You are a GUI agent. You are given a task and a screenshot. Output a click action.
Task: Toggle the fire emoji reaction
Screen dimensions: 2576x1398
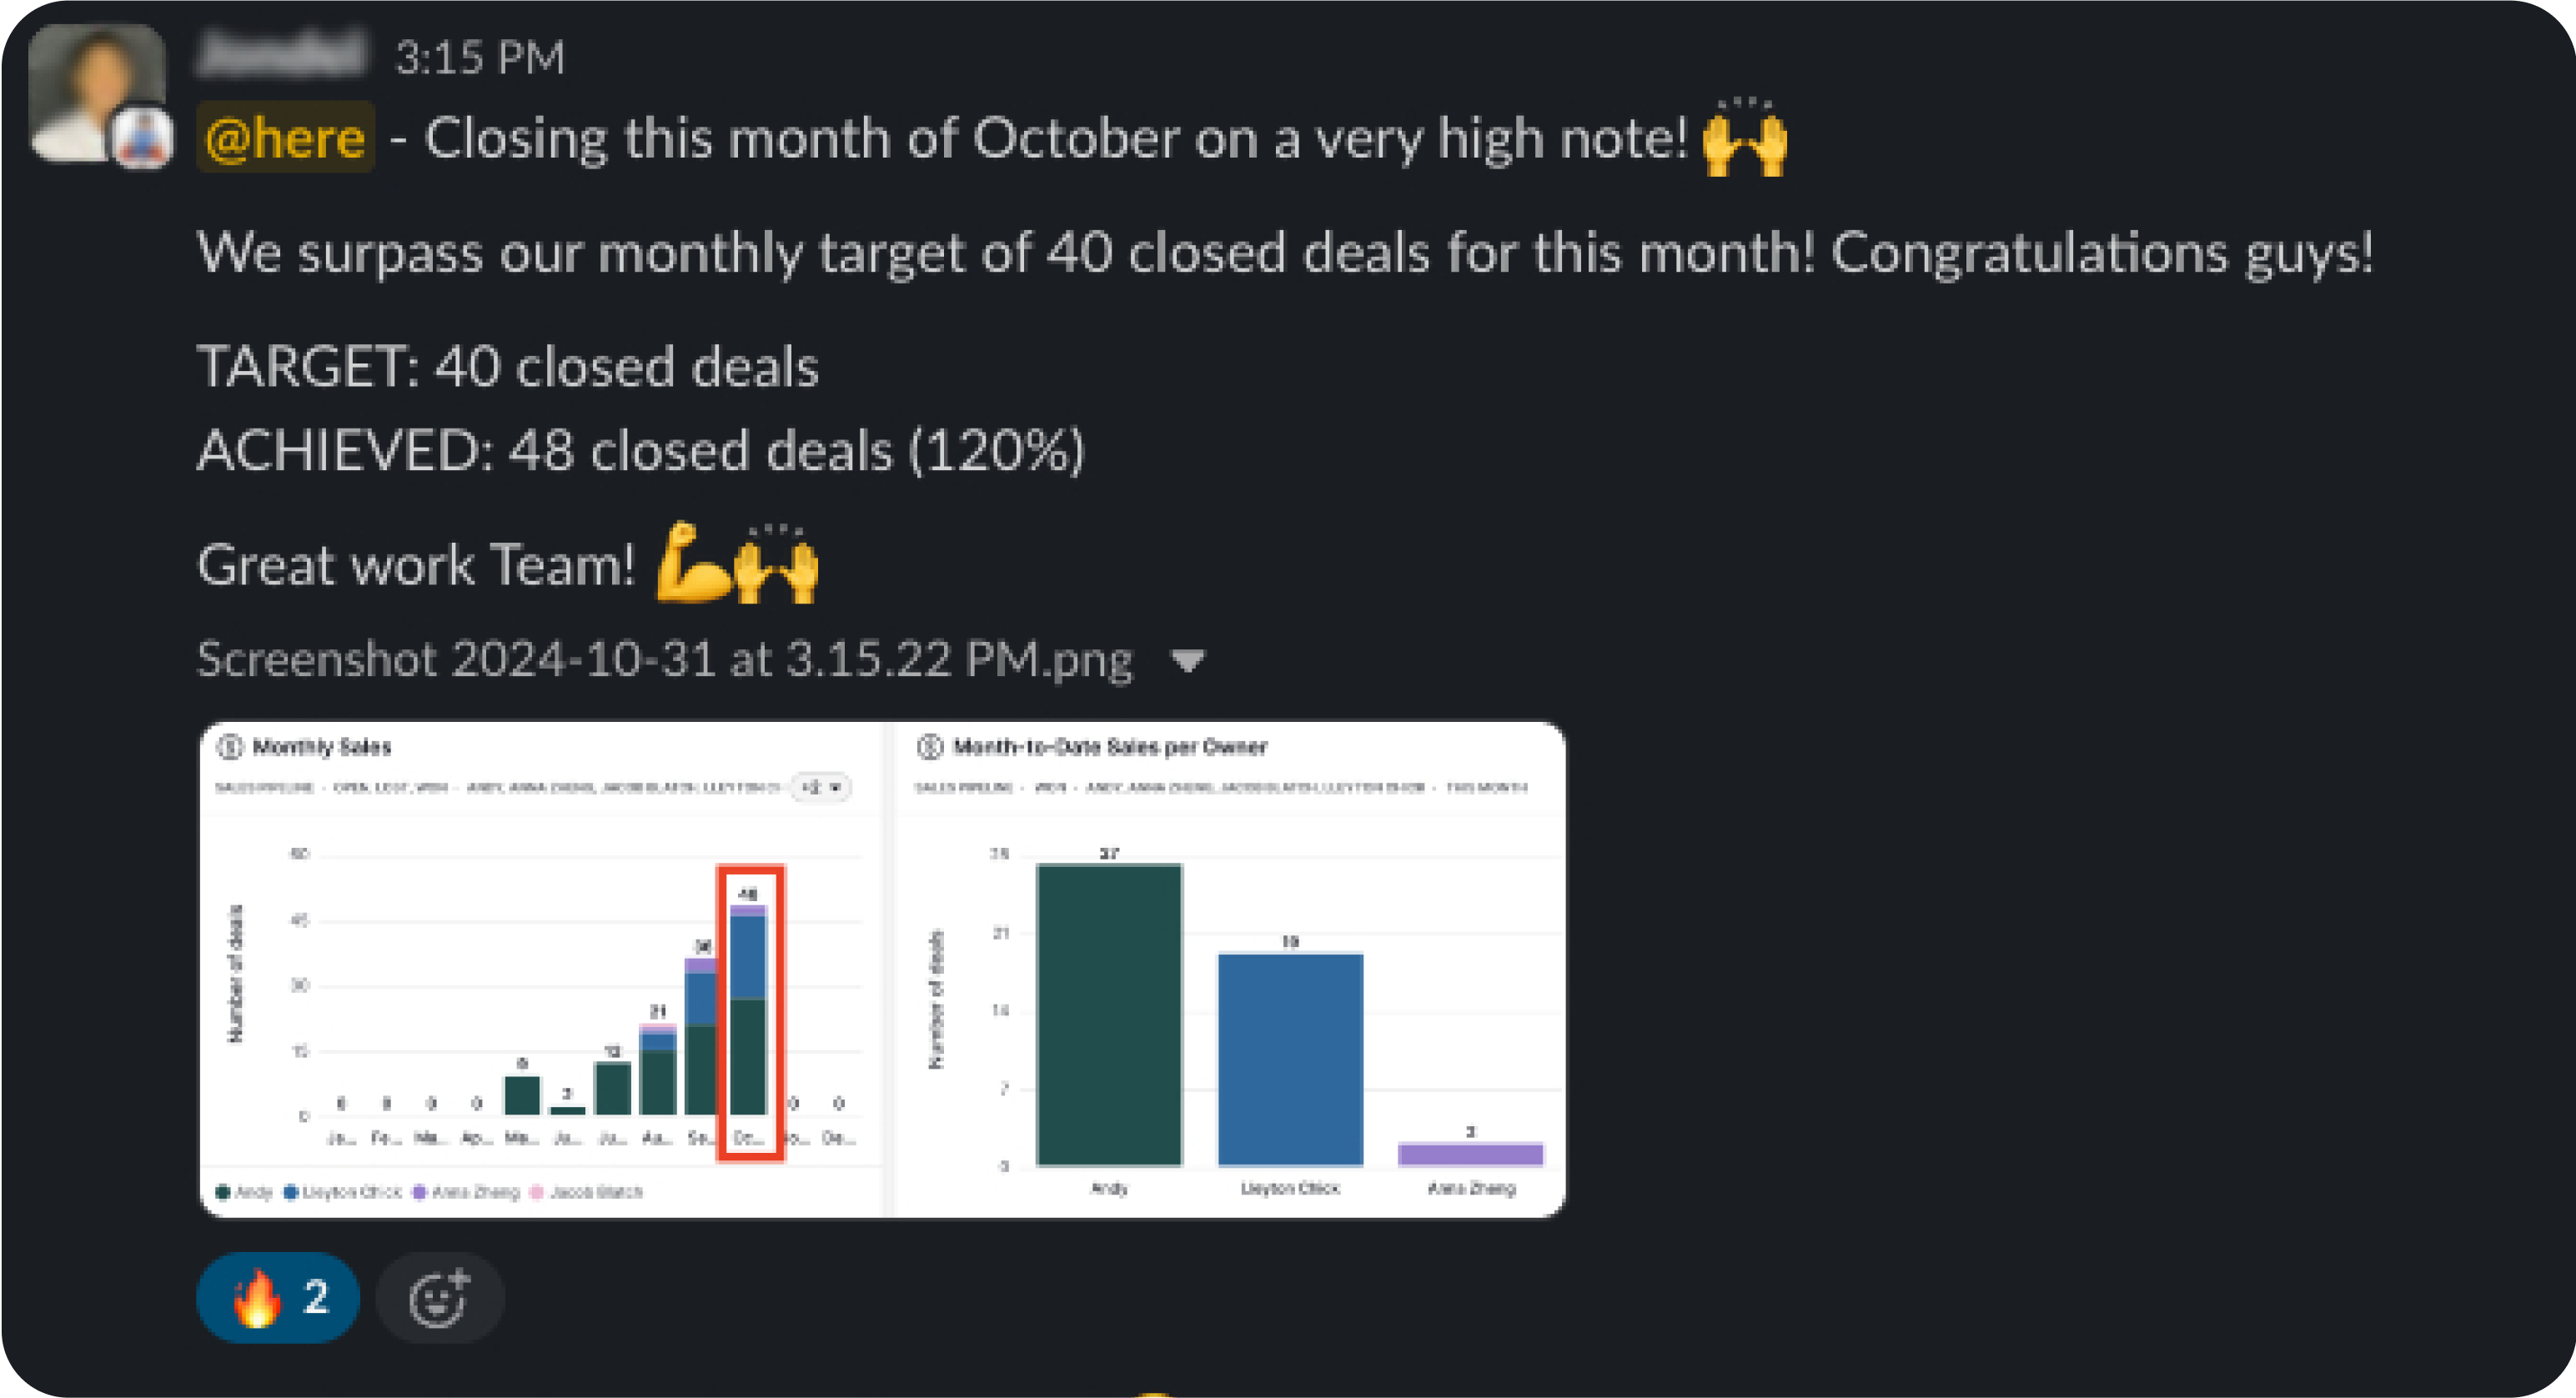[278, 1297]
